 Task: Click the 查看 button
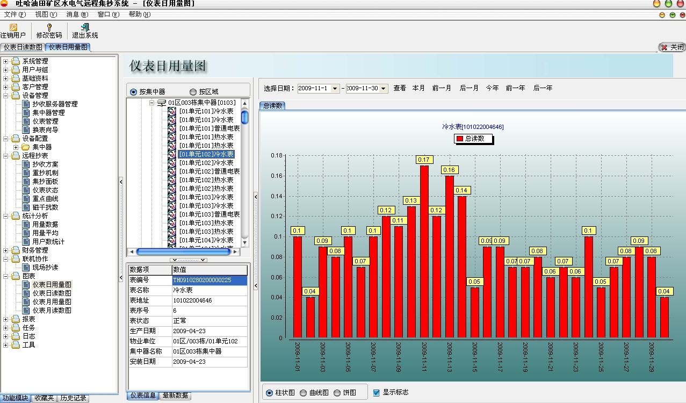tap(400, 88)
